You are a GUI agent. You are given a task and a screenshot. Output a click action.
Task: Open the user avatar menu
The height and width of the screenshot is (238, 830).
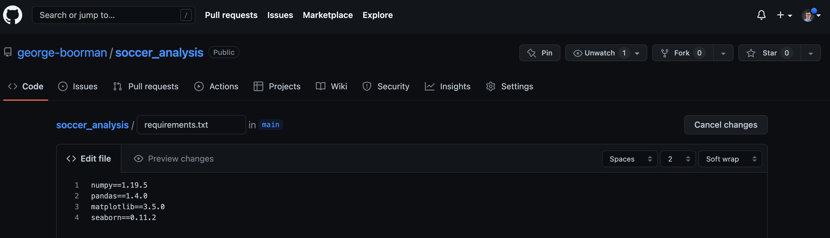click(811, 15)
